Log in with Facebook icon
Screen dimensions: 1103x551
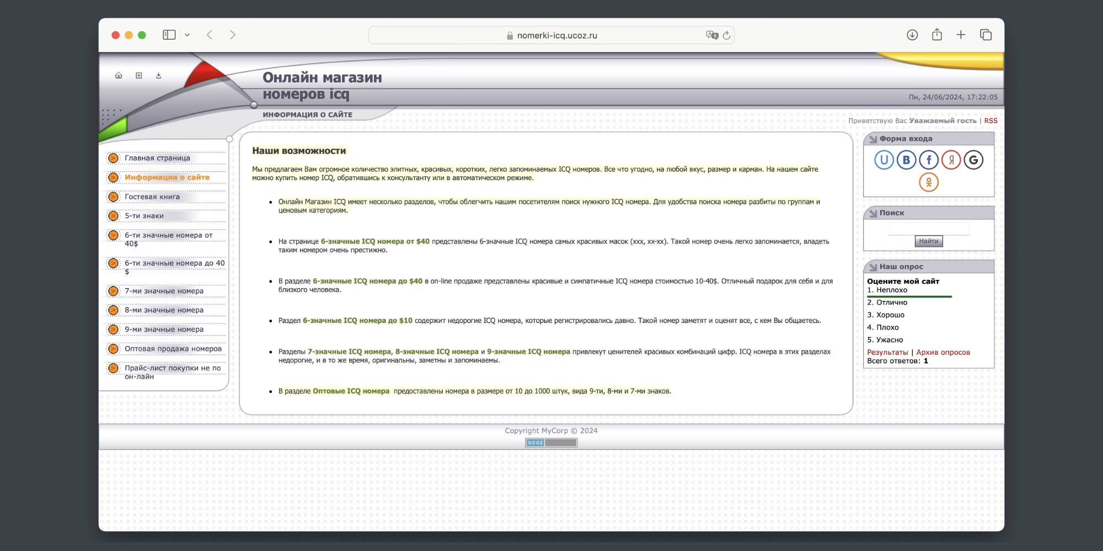[x=929, y=160]
